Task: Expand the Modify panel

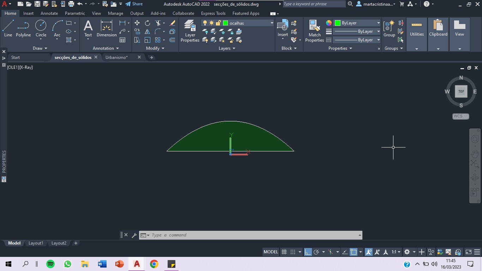Action: [155, 48]
